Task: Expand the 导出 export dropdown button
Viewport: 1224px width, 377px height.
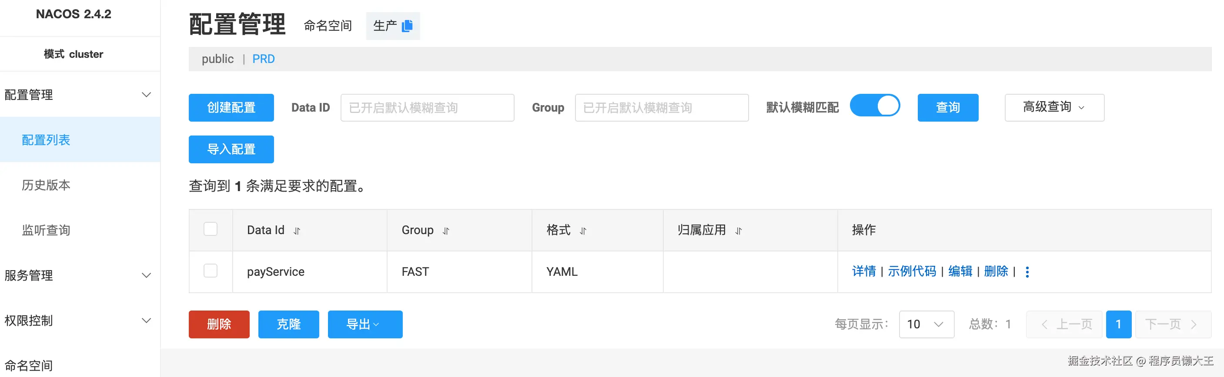Action: tap(365, 324)
